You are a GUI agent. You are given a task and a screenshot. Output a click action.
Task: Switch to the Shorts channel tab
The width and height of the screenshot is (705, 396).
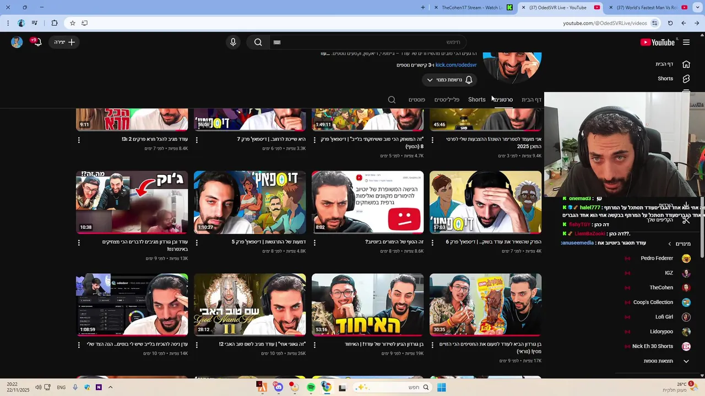pos(476,100)
